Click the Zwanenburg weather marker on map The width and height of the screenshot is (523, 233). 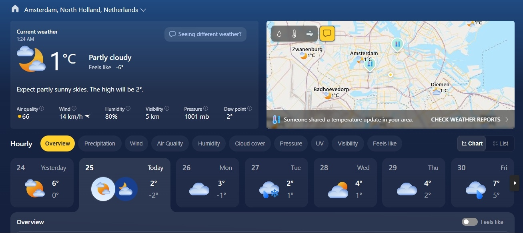tap(307, 53)
